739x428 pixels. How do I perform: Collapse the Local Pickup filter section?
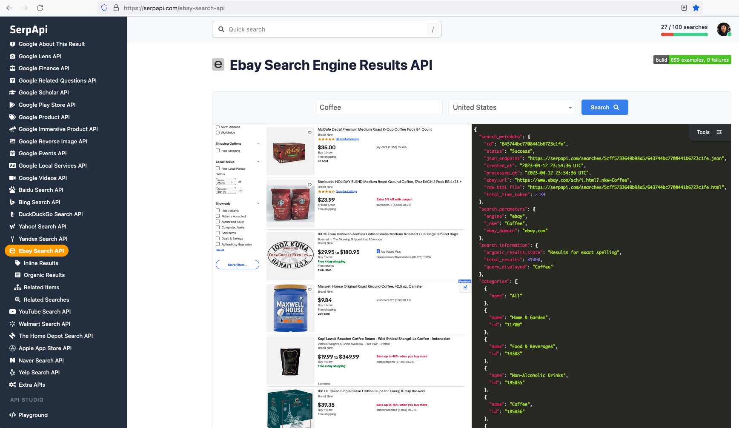pos(258,162)
